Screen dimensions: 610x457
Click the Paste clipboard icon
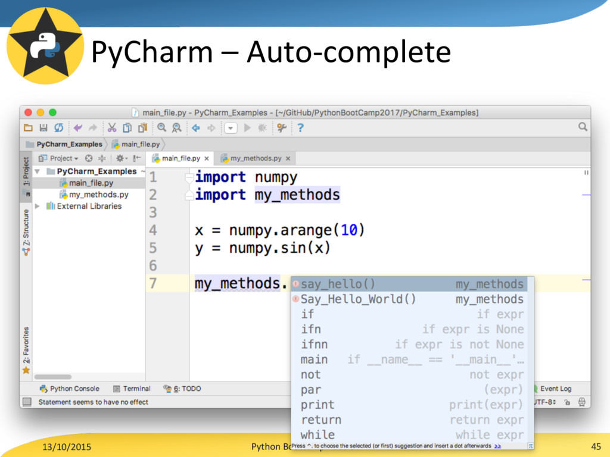tap(143, 128)
